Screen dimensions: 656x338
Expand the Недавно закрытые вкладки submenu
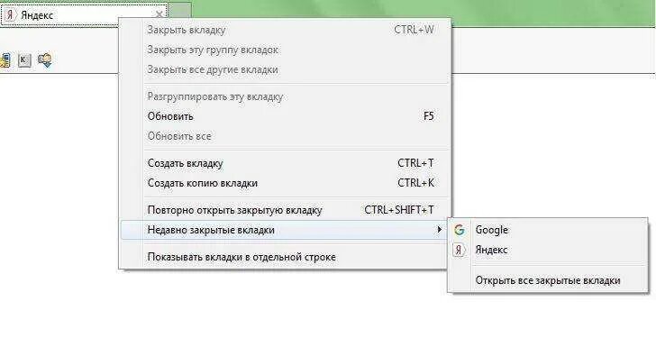tap(285, 230)
